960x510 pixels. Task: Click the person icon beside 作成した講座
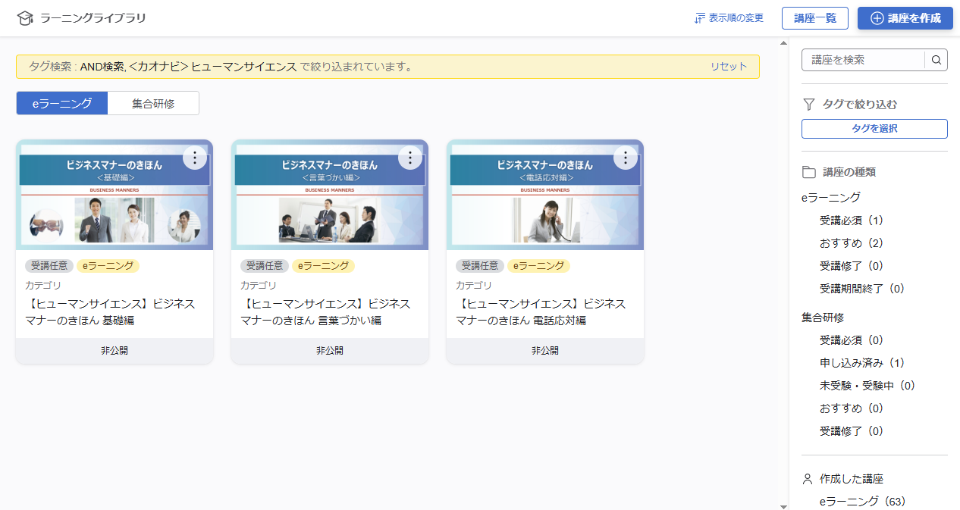808,478
